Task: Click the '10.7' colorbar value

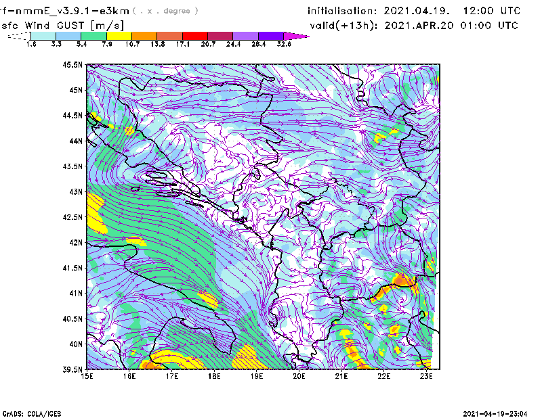Action: point(132,44)
